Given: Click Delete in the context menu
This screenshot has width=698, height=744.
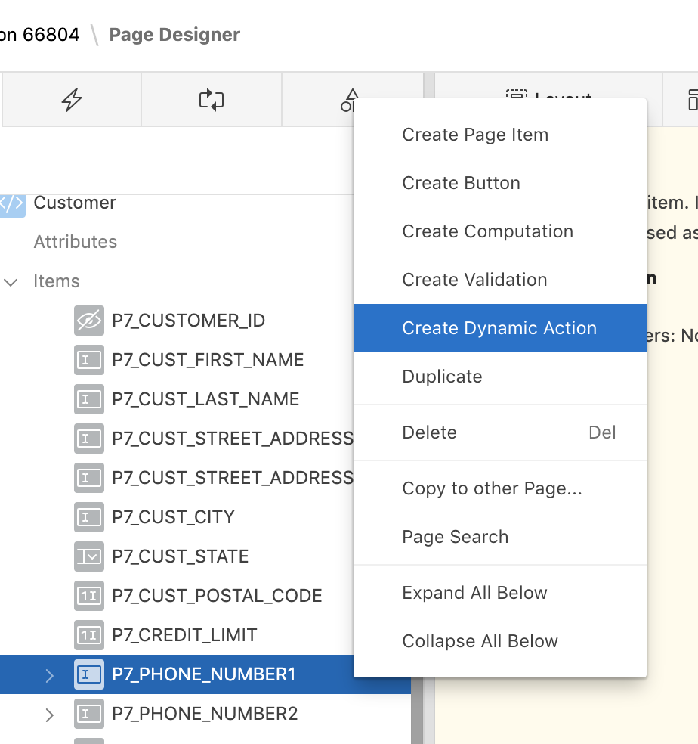Looking at the screenshot, I should [x=429, y=432].
